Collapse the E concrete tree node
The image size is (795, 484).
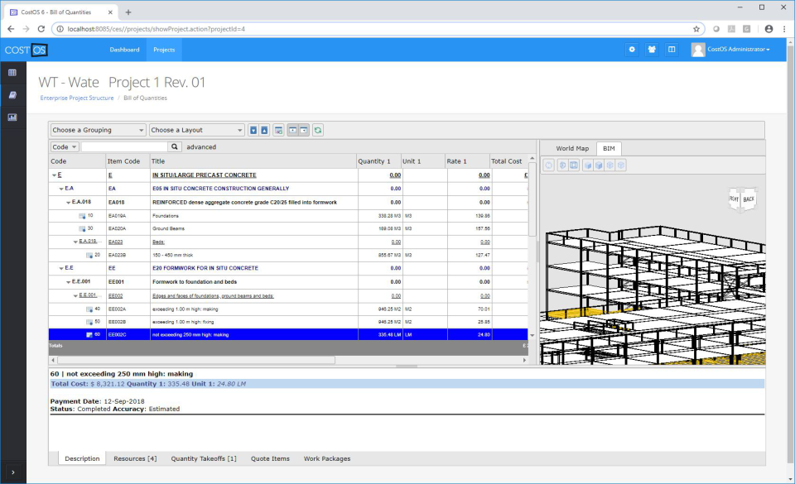[53, 175]
